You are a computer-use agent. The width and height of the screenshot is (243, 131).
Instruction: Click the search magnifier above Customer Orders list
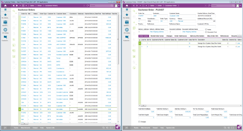tap(14, 11)
